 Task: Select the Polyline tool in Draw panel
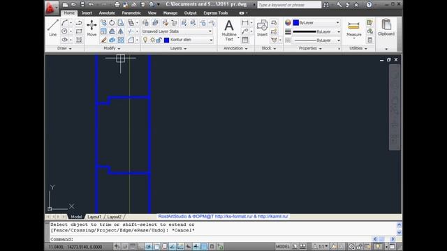[79, 22]
